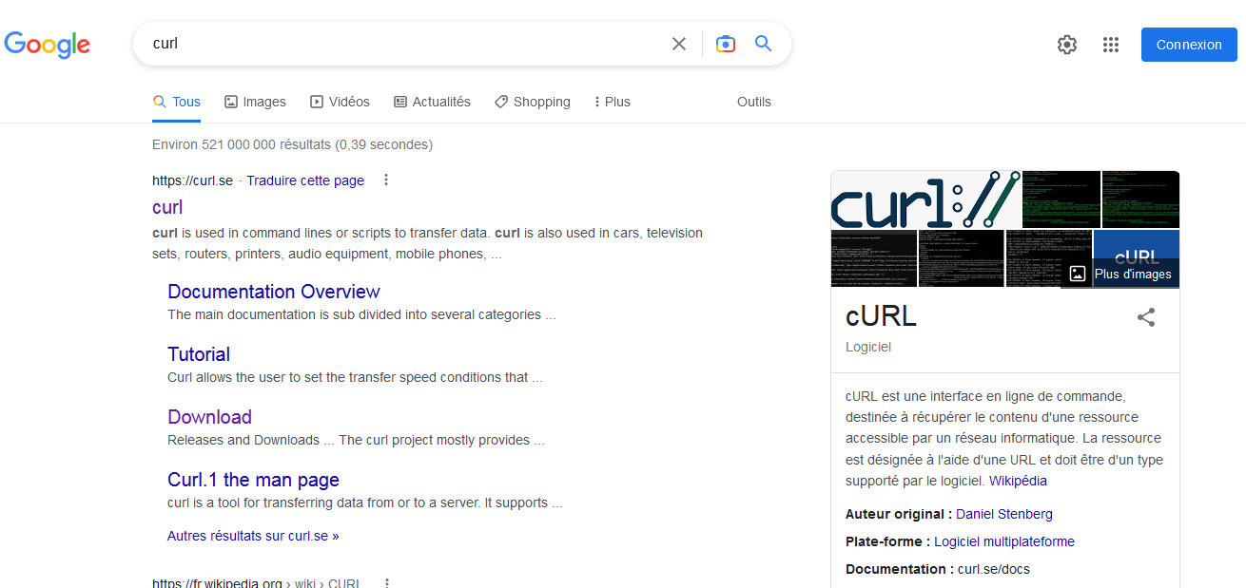
Task: Click Autres résultats sur curl.se
Action: tap(253, 536)
